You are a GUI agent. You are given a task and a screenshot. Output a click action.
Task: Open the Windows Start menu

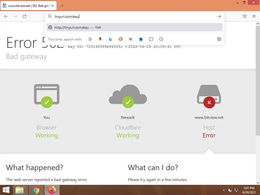click(6, 190)
